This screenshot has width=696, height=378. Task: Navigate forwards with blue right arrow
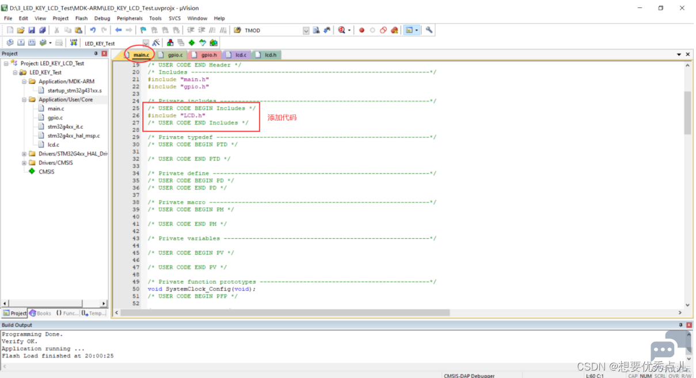pyautogui.click(x=129, y=30)
